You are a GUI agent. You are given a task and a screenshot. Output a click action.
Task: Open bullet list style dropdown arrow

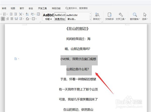(7, 14)
